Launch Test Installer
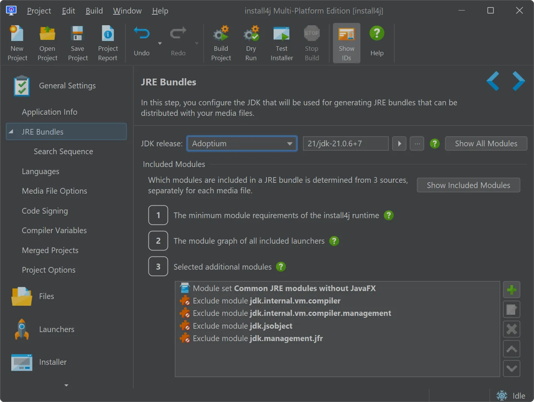 click(x=281, y=43)
